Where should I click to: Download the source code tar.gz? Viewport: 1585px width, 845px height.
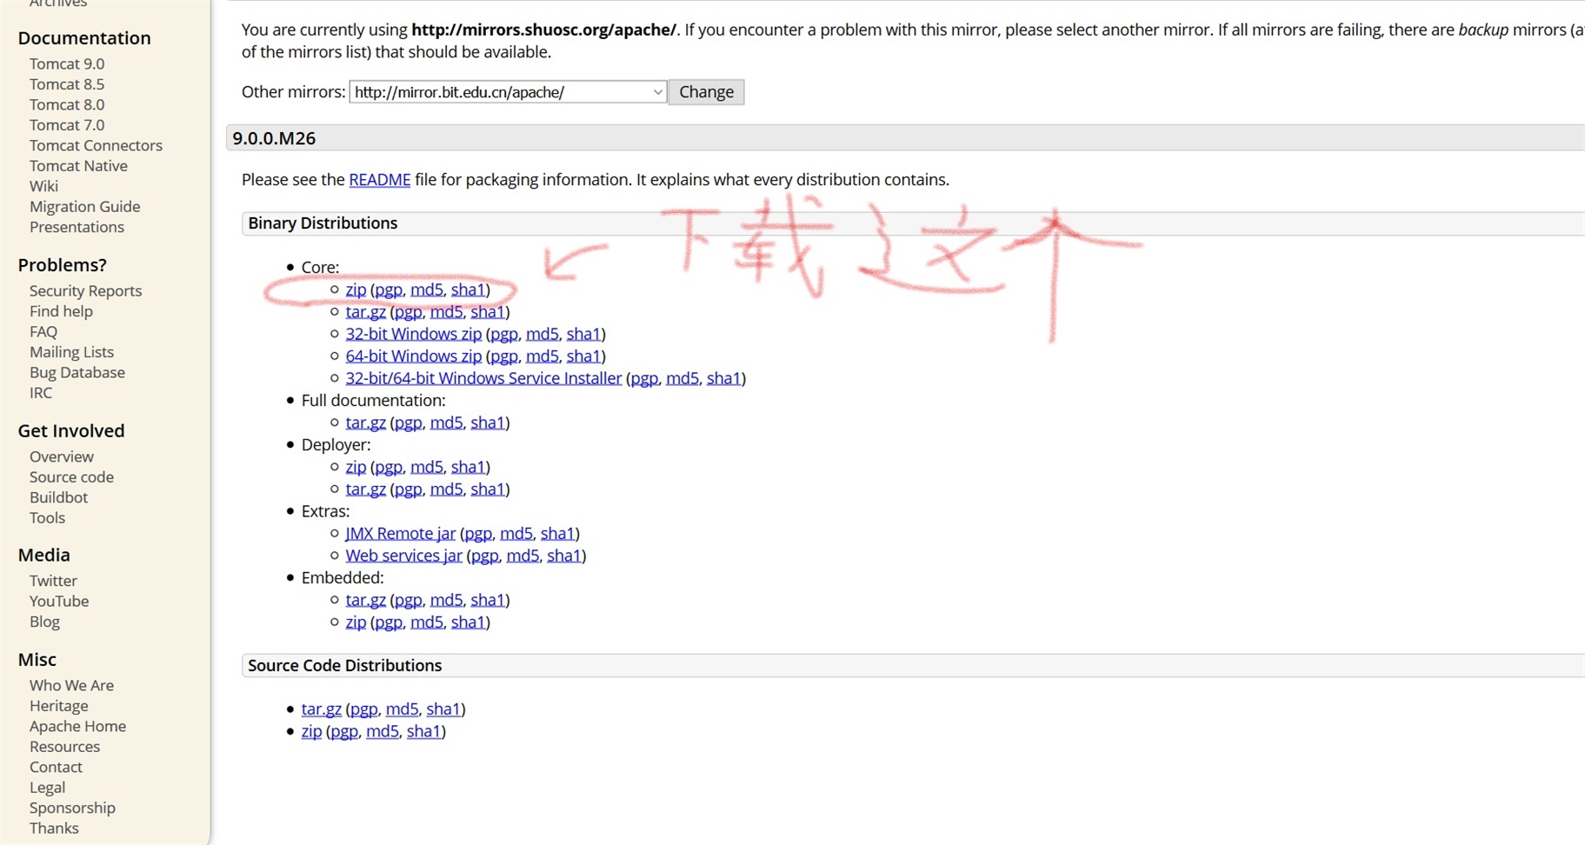pyautogui.click(x=321, y=709)
